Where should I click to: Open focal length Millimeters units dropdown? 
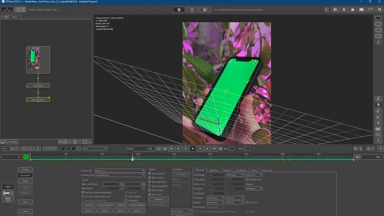pyautogui.click(x=235, y=175)
